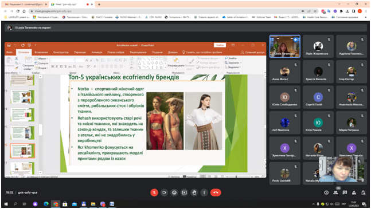This screenshot has width=371, height=209.
Task: Expand the Замінити dropdown arrow
Action: click(x=241, y=62)
